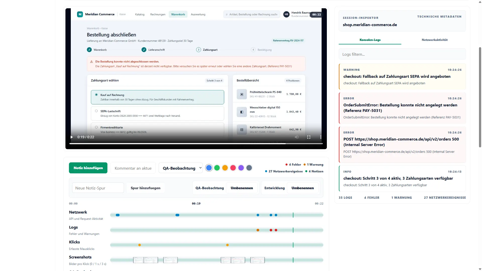Screen dimensions: 482x271
Task: Click the Warenkorb step checkmark icon
Action: [89, 50]
